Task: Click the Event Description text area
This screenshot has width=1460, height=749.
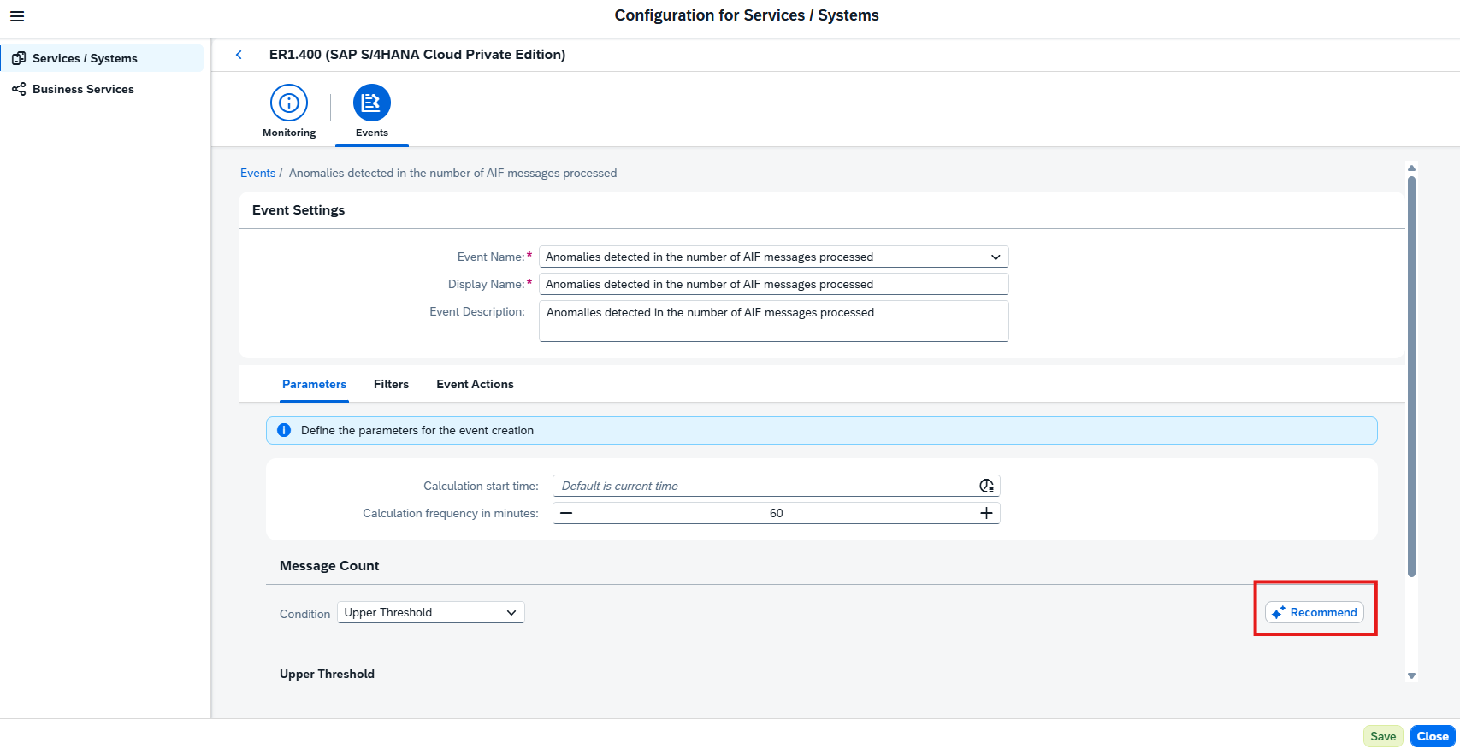Action: point(774,321)
